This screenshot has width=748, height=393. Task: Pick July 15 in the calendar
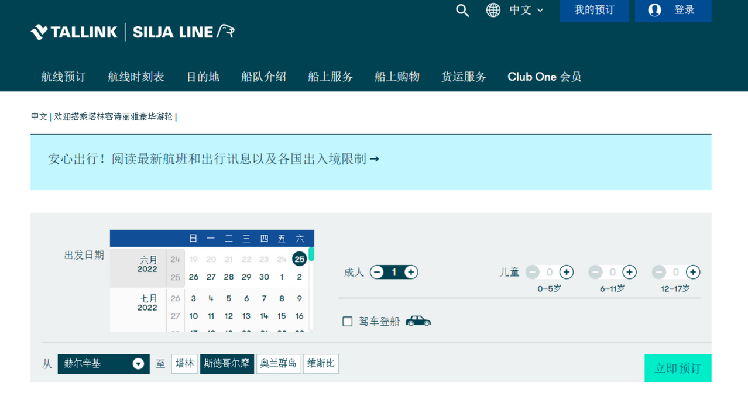(x=282, y=316)
